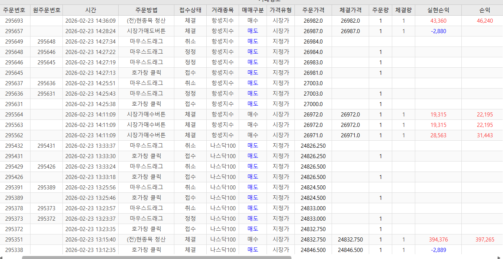Select timestamp 2026-02-23 14:28:24
The width and height of the screenshot is (503, 259).
coord(90,31)
